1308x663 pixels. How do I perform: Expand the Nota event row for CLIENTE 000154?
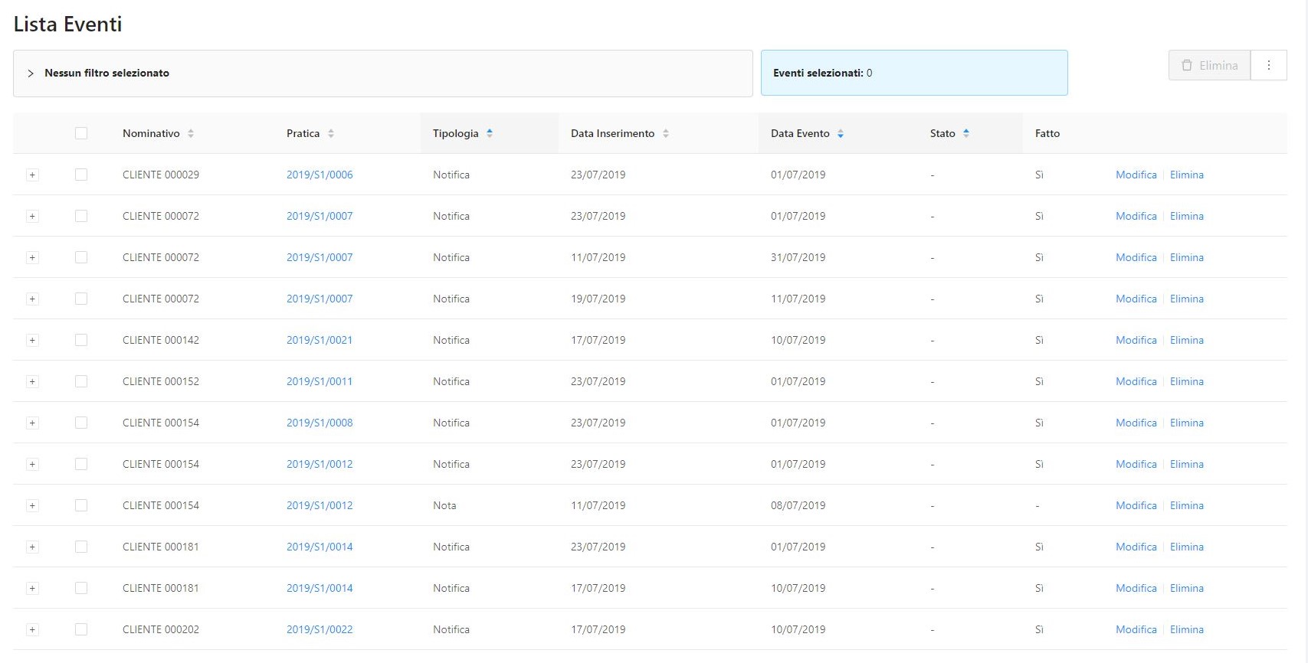pos(32,505)
